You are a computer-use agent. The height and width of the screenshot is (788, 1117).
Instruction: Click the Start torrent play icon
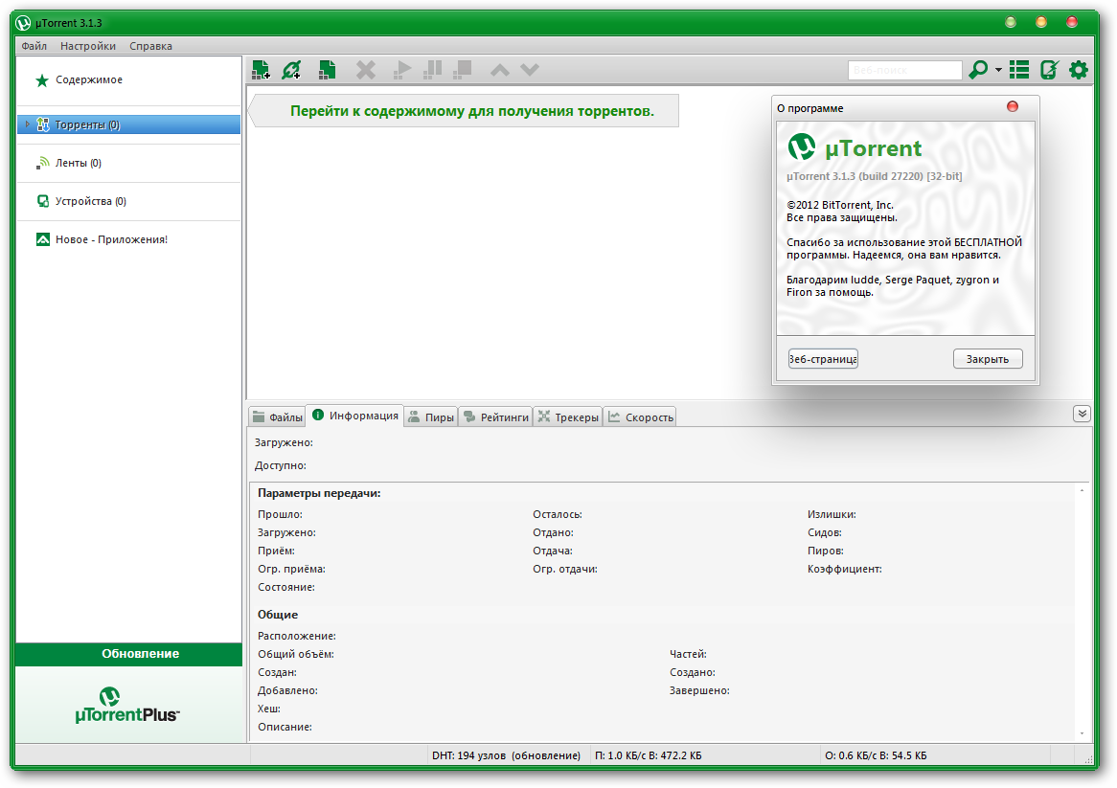point(402,69)
